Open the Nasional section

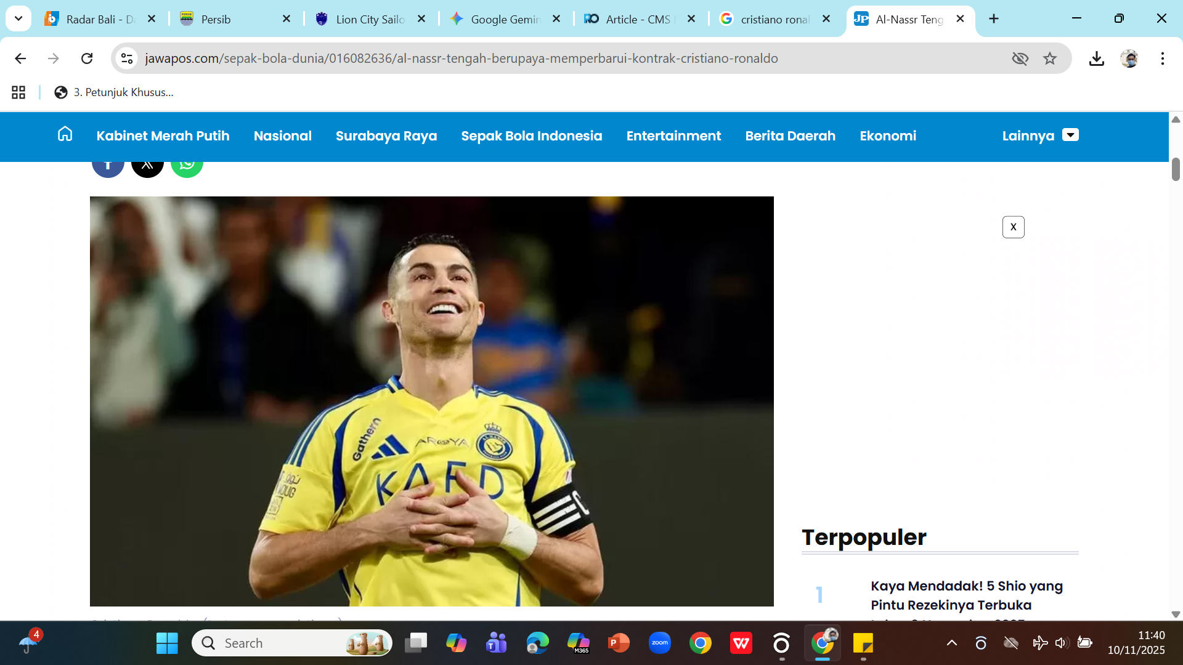coord(283,136)
